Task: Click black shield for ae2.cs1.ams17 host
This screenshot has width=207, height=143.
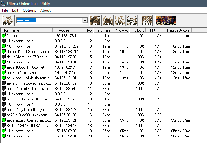Action: point(4,89)
